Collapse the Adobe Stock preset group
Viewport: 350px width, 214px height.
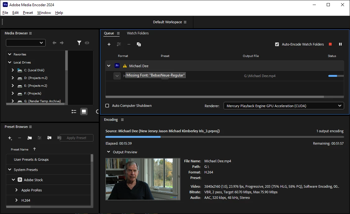[x=13, y=180]
